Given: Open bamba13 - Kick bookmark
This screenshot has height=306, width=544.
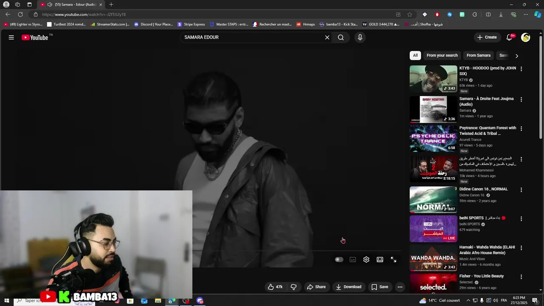Looking at the screenshot, I should point(339,24).
